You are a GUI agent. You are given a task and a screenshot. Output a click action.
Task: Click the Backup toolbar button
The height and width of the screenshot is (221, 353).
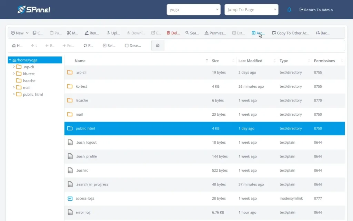pos(323,33)
